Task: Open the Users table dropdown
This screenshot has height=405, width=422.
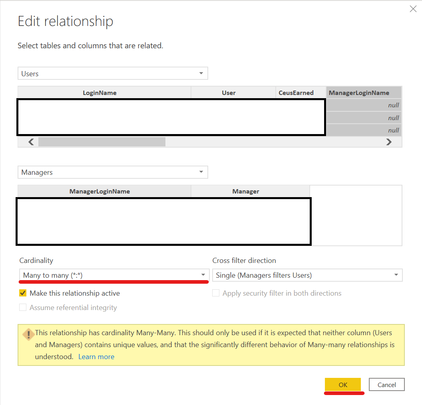Action: coord(113,73)
